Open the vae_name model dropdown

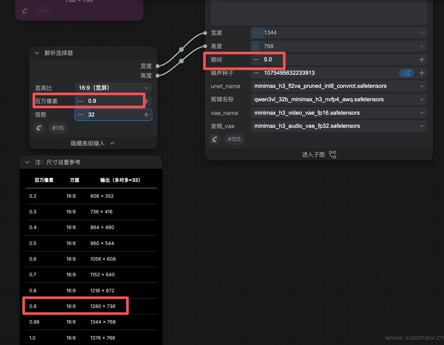click(339, 113)
